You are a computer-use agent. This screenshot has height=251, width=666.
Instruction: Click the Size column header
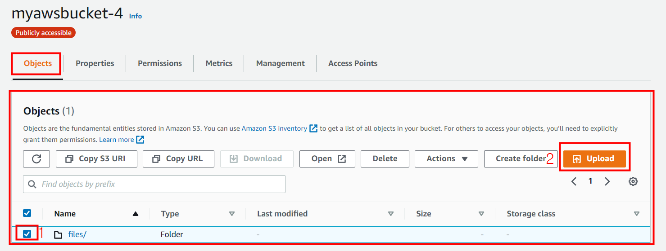point(424,214)
